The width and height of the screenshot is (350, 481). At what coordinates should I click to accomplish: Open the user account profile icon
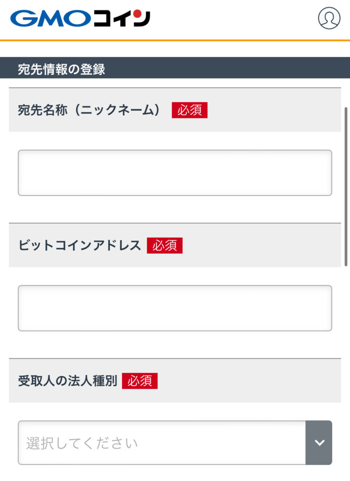point(329,18)
